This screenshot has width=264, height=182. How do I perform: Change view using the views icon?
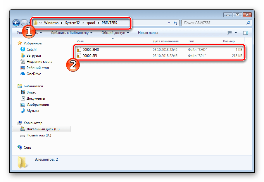point(230,33)
